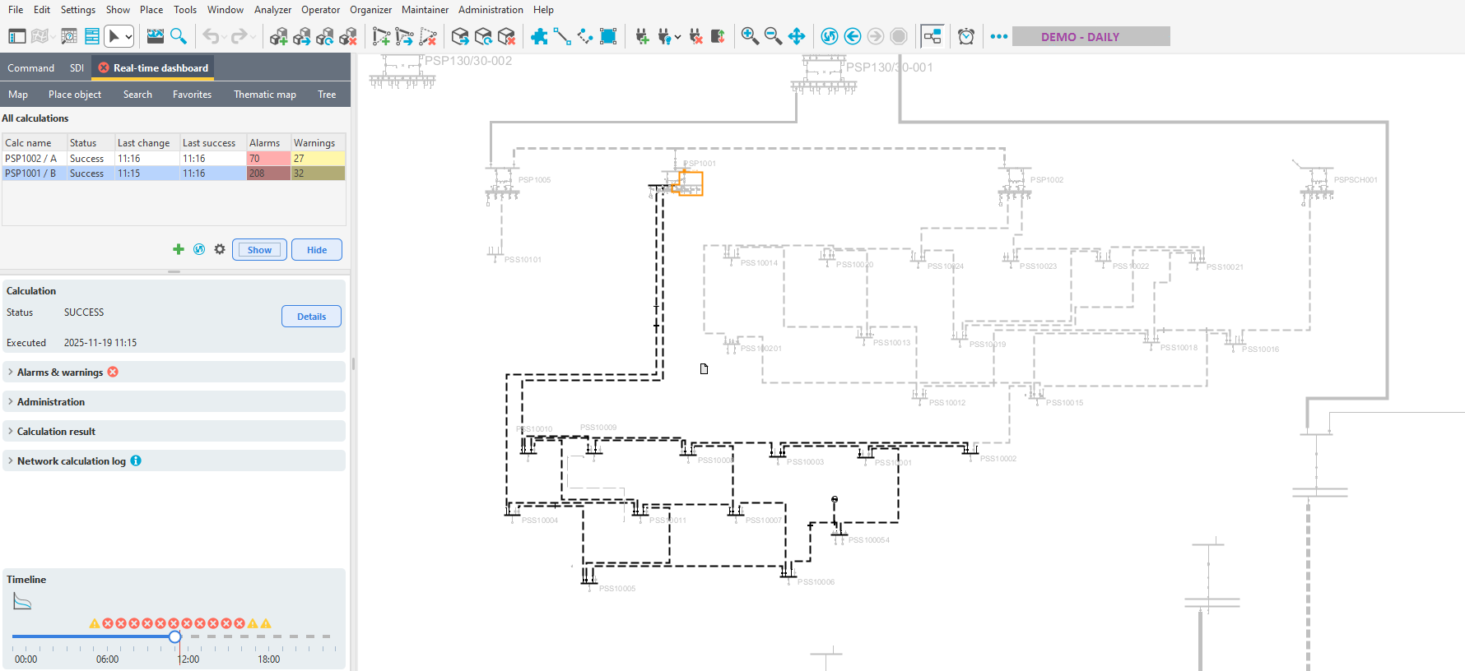The height and width of the screenshot is (671, 1465).
Task: Select the blue pan arrows tool
Action: pyautogui.click(x=796, y=36)
